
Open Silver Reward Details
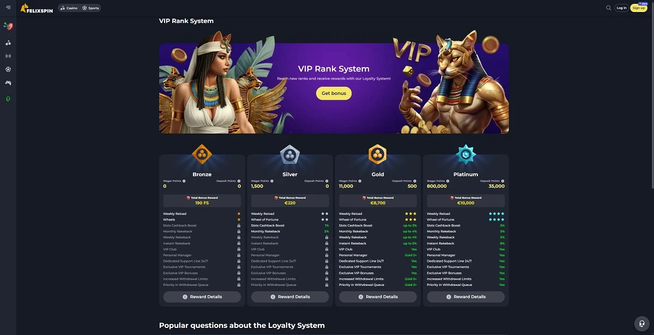290,297
